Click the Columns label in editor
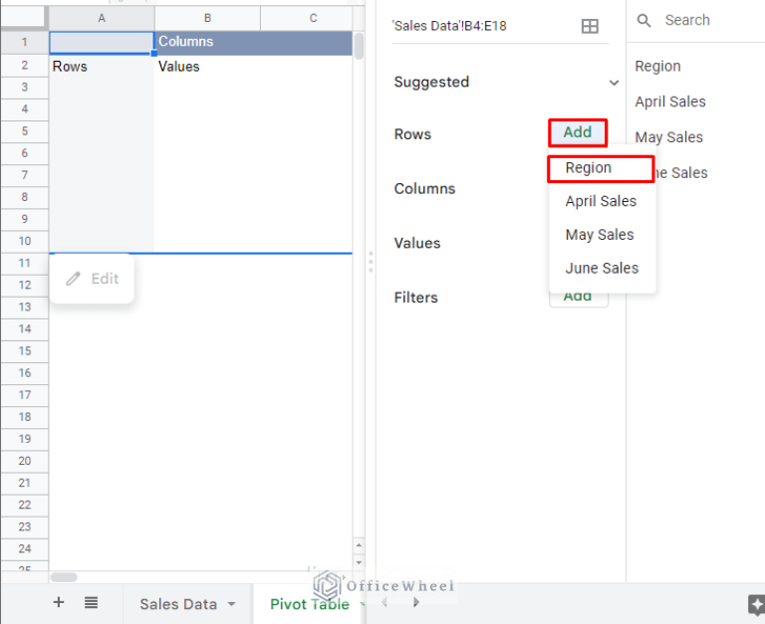 pos(424,189)
